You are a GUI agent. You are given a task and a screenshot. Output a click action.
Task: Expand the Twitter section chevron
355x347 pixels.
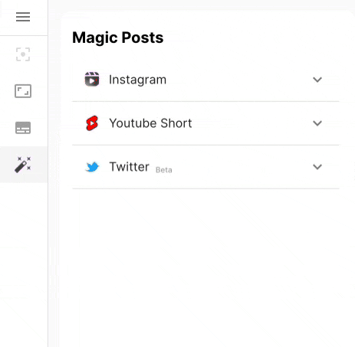pyautogui.click(x=317, y=167)
